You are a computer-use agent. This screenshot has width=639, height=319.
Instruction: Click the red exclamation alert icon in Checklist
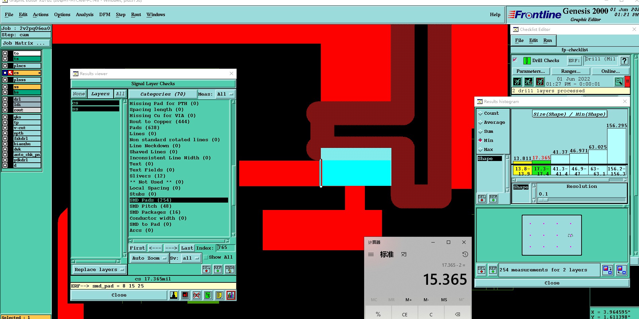(x=627, y=82)
